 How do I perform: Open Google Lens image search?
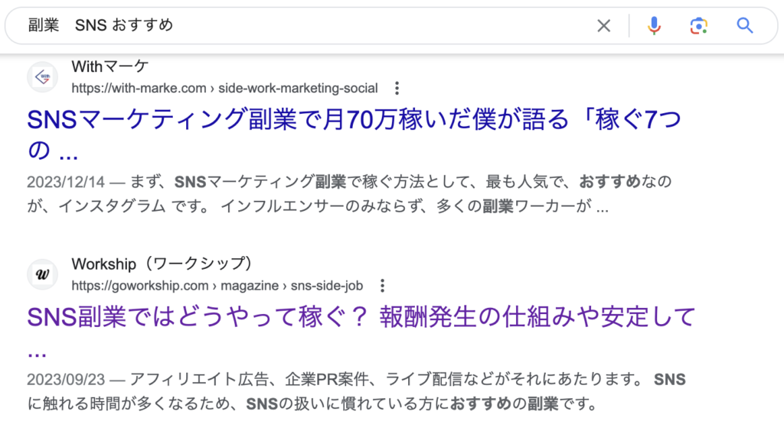tap(697, 26)
